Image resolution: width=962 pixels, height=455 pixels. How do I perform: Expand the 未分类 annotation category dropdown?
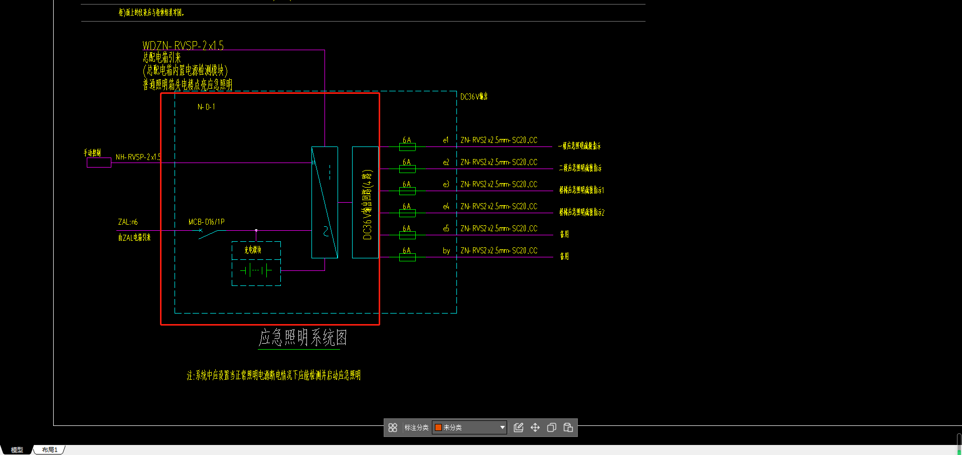point(469,427)
